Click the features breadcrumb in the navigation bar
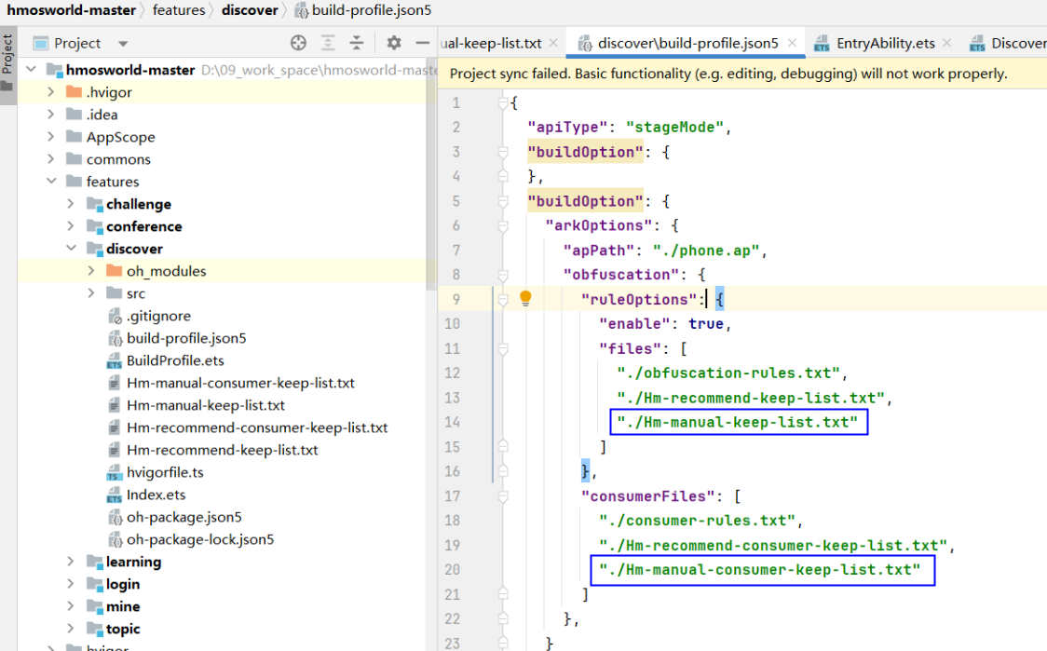This screenshot has height=651, width=1047. (x=179, y=10)
